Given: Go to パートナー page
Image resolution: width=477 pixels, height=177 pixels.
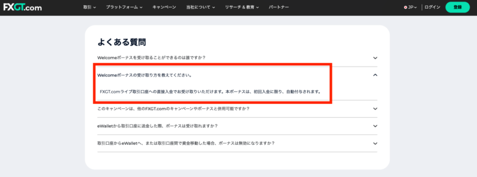Looking at the screenshot, I should point(279,7).
